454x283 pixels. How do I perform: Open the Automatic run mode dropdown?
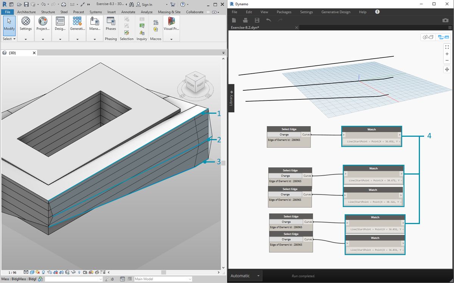(x=246, y=276)
